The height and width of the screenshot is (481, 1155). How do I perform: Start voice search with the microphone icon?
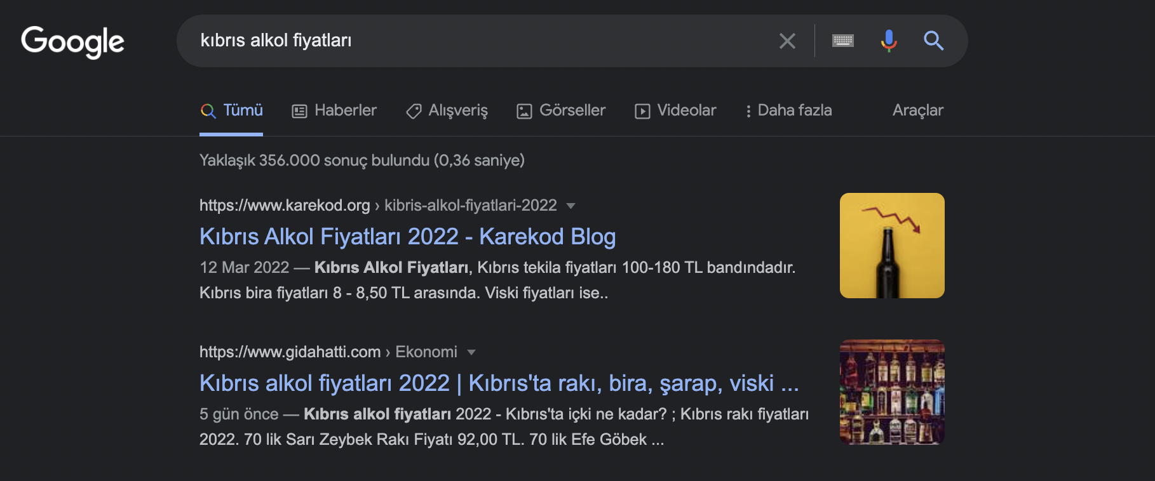pyautogui.click(x=889, y=41)
